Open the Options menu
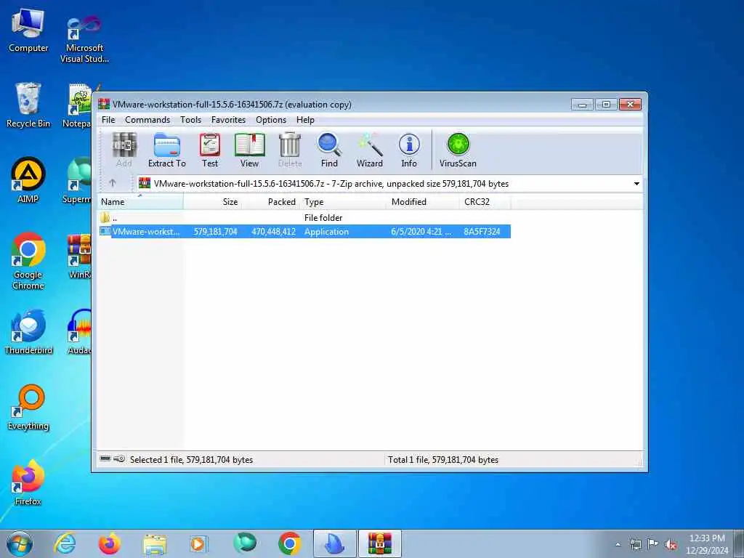This screenshot has width=744, height=558. pyautogui.click(x=271, y=120)
